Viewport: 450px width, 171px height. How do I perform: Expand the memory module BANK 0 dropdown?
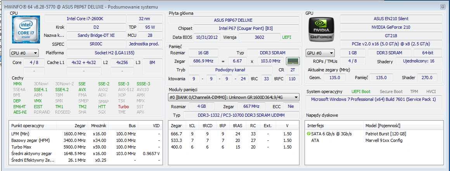coord(234,98)
